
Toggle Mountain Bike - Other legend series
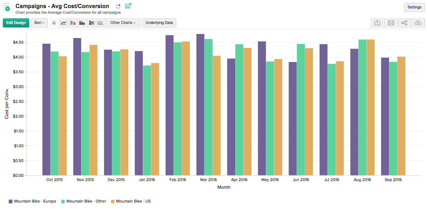pyautogui.click(x=84, y=201)
